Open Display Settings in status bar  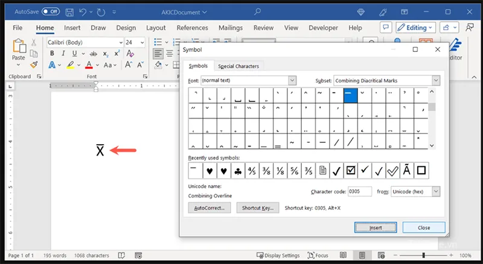point(278,256)
